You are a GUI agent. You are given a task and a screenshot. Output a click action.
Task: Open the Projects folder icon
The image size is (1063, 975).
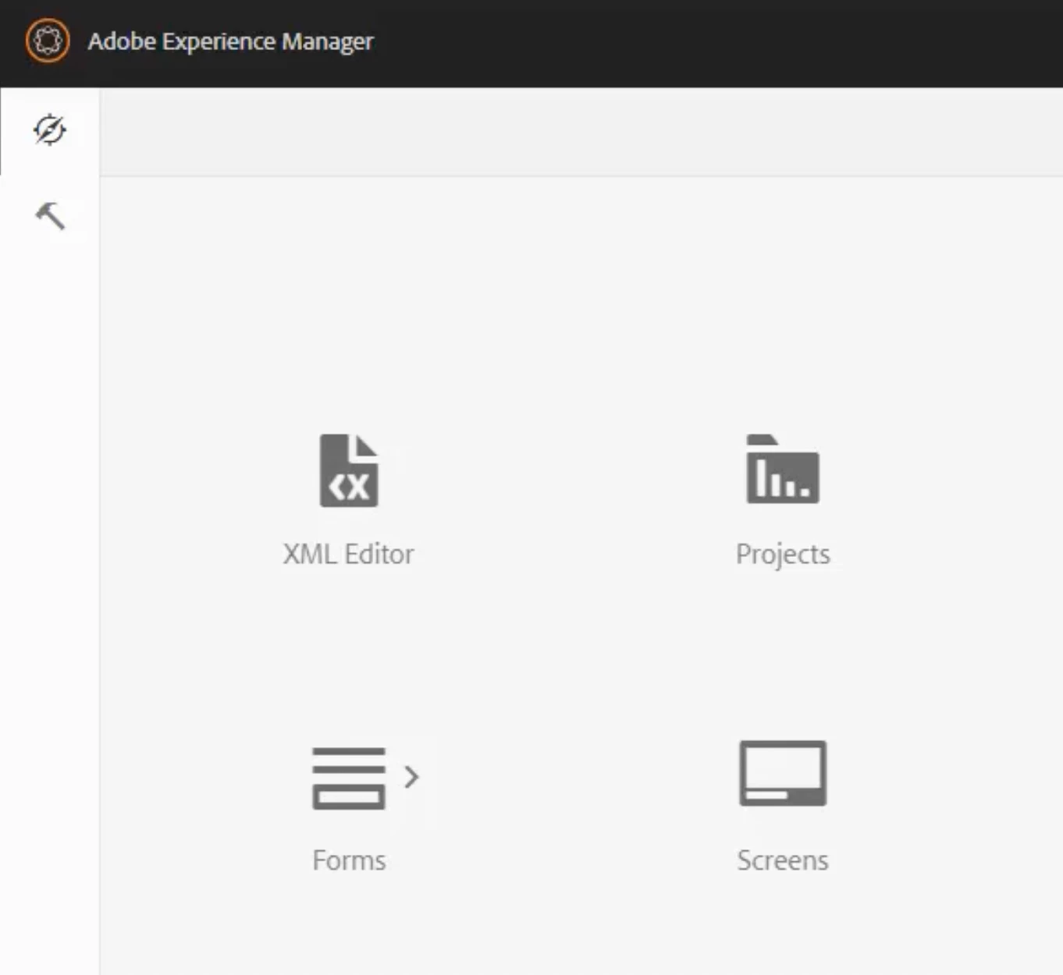783,469
